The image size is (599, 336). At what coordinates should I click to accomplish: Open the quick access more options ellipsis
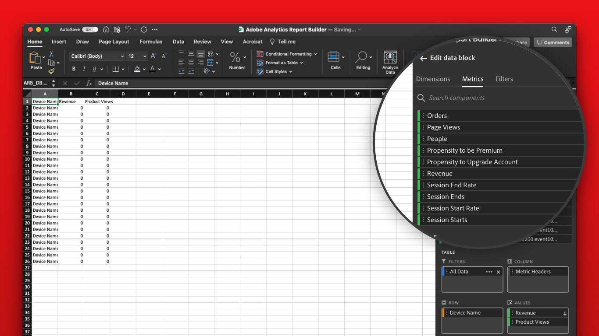coord(154,30)
